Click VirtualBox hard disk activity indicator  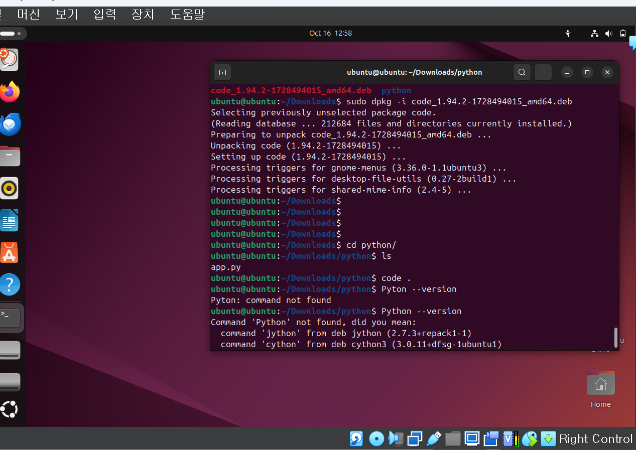coord(356,439)
